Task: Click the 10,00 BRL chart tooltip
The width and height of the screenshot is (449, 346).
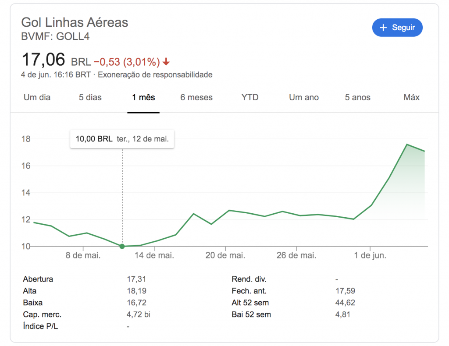Action: coord(122,139)
